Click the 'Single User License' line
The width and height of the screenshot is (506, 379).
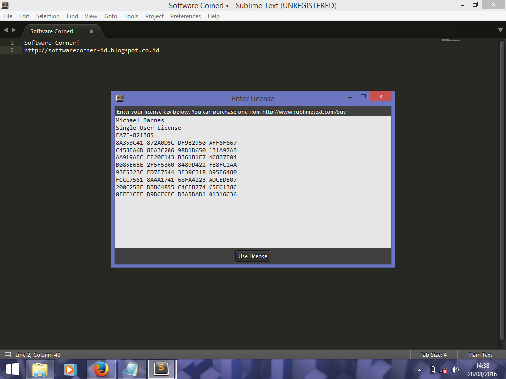point(148,128)
